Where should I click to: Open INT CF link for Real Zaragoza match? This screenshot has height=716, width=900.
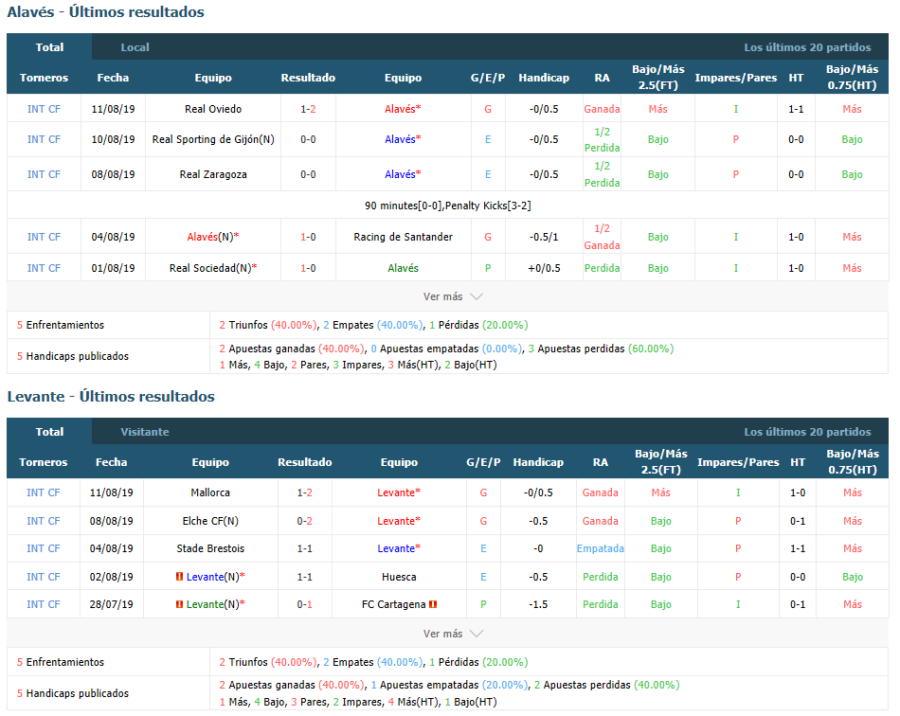pos(44,174)
